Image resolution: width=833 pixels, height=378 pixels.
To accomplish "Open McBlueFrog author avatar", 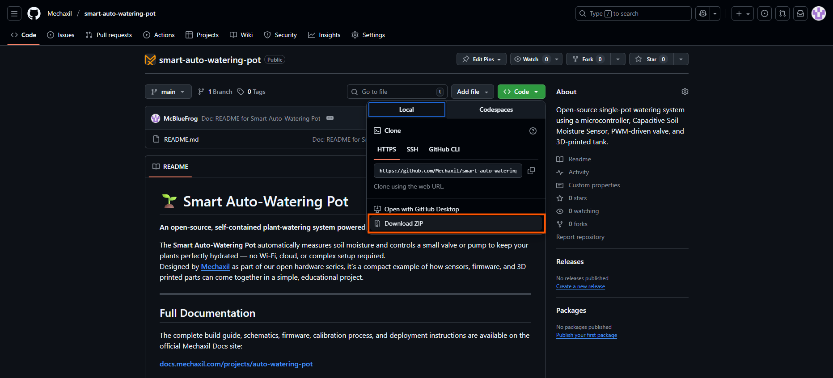I will coord(156,118).
